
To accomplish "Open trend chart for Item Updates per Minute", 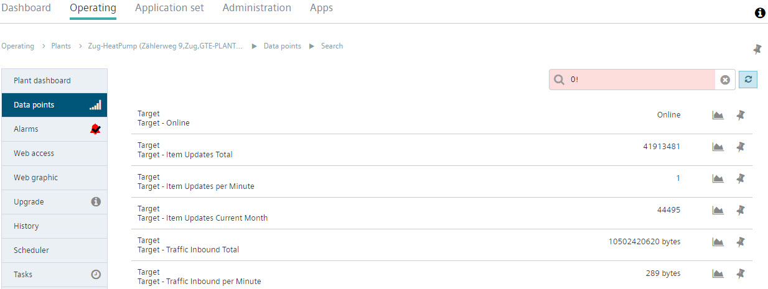I will coord(718,178).
